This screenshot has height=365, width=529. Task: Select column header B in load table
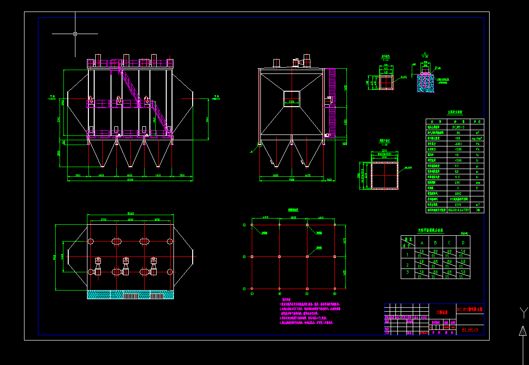coord(435,242)
